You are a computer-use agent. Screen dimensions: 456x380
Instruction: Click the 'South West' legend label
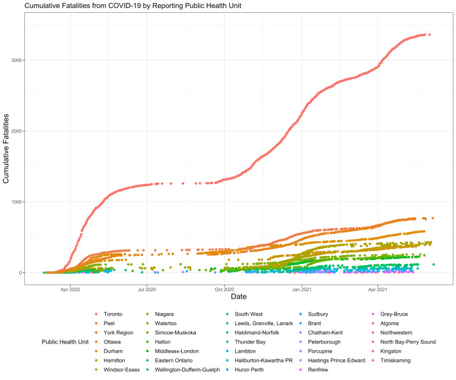click(x=249, y=314)
